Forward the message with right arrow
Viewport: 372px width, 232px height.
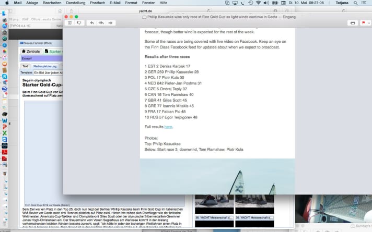tap(110, 23)
